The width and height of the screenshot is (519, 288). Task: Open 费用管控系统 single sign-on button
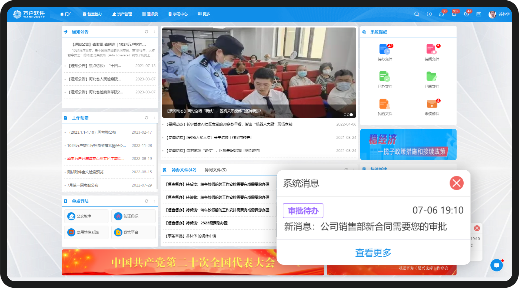click(x=86, y=232)
